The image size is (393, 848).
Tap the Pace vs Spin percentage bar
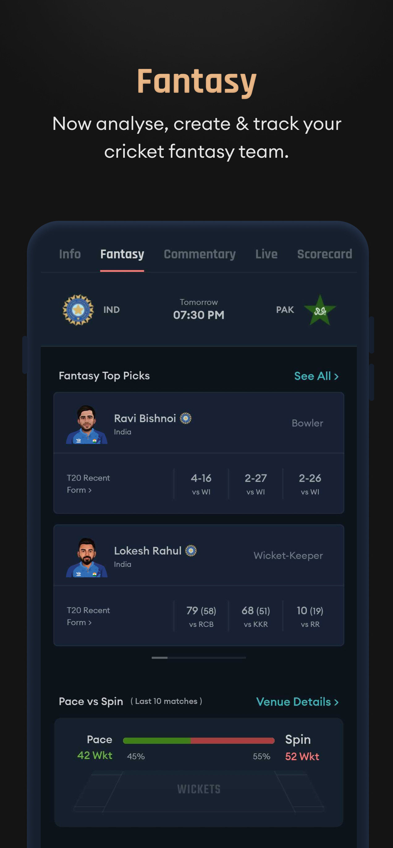(199, 741)
